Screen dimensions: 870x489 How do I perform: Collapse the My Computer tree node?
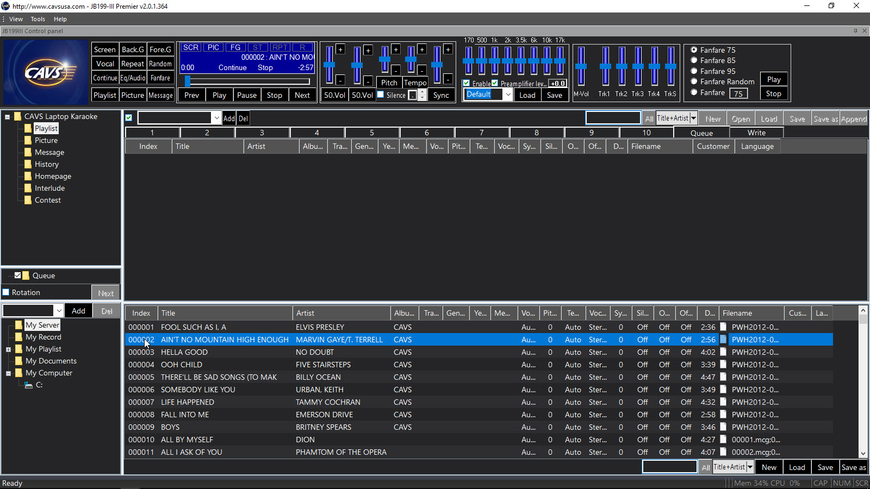click(8, 373)
